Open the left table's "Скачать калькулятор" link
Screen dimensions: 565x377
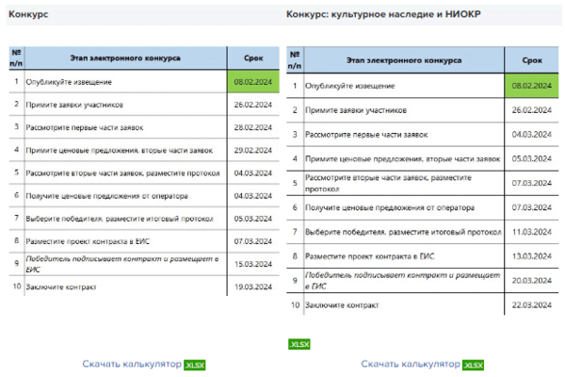132,364
